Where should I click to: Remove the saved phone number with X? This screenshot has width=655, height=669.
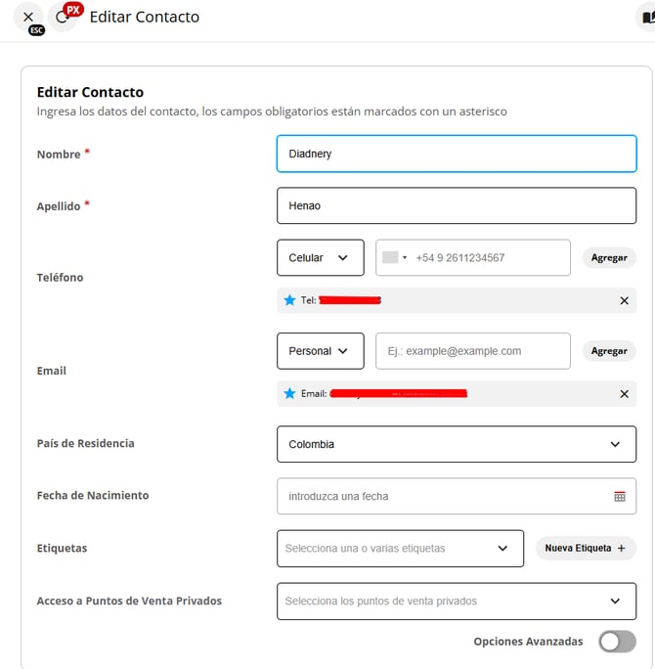coord(624,300)
